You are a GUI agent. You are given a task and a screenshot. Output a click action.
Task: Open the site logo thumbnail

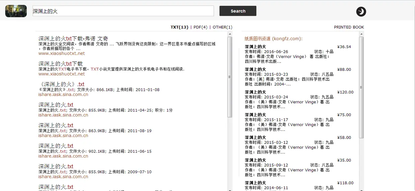pyautogui.click(x=16, y=11)
